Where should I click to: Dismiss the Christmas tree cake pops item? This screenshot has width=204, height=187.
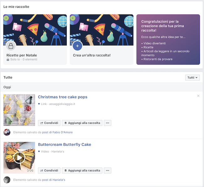[x=198, y=96]
